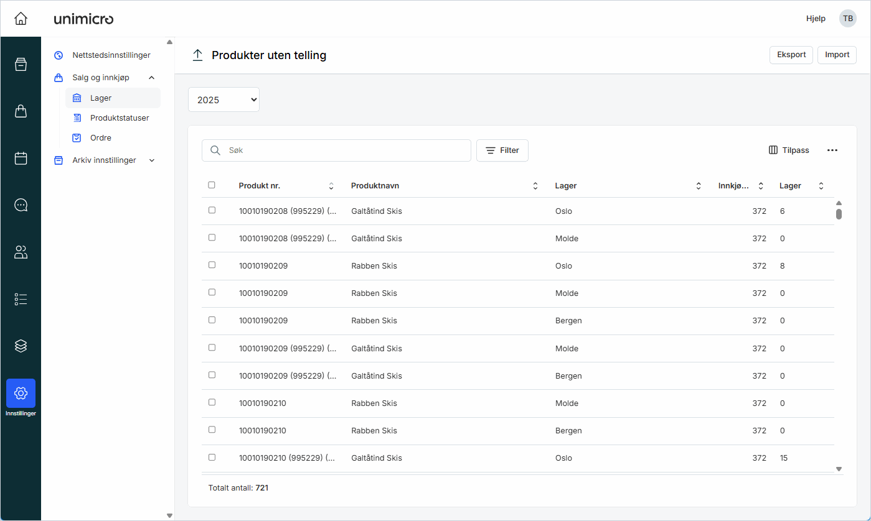Screen dimensions: 871x521
Task: Open the task list icon in left rail
Action: tap(21, 299)
